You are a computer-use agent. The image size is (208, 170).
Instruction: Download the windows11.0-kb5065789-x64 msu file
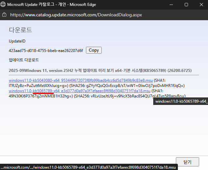tap(80, 91)
